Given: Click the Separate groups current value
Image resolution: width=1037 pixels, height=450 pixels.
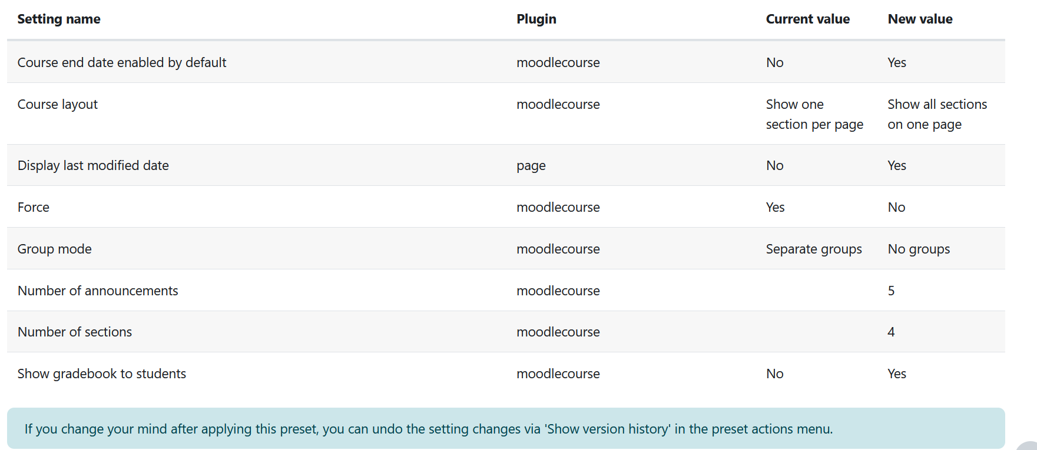Looking at the screenshot, I should tap(814, 249).
